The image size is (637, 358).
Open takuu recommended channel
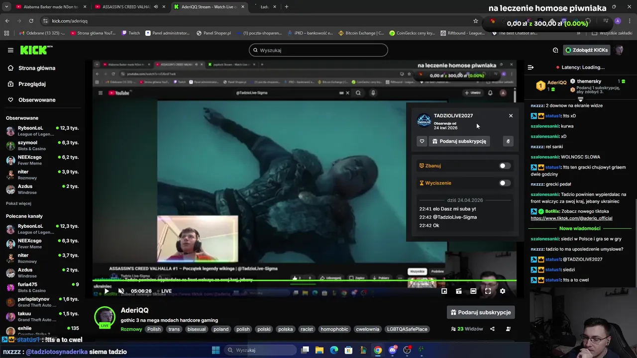pos(42,316)
